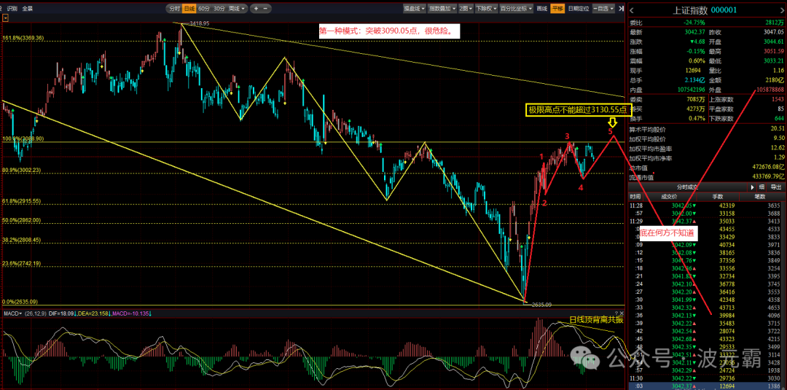Switch chart to 分时 intraday view
The width and height of the screenshot is (787, 390).
click(174, 8)
